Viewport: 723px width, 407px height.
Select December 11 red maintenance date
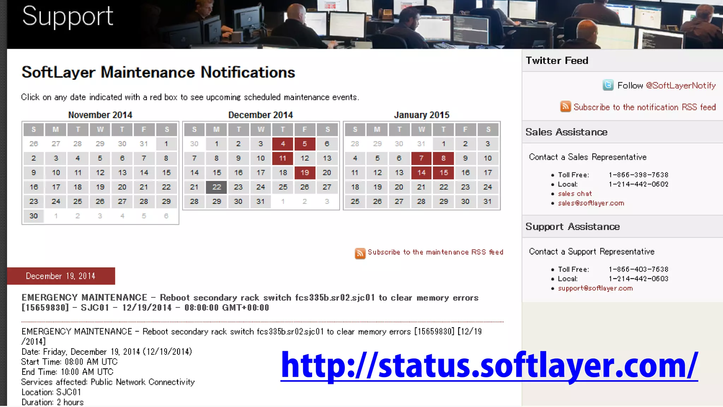pyautogui.click(x=283, y=158)
